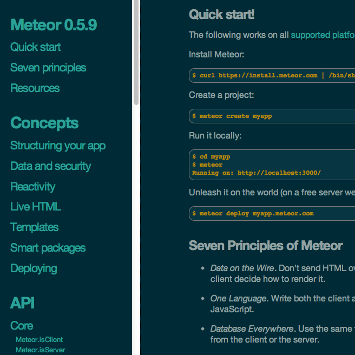
Task: Open the Reactivity link
Action: (33, 187)
